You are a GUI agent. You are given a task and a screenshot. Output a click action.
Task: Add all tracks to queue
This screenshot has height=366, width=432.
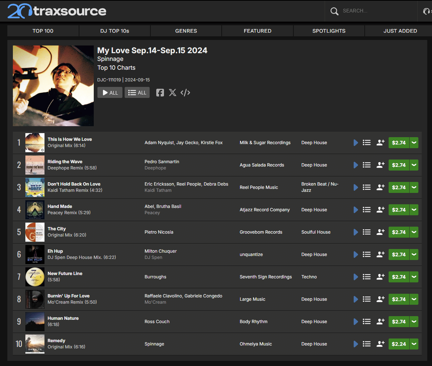coord(137,92)
